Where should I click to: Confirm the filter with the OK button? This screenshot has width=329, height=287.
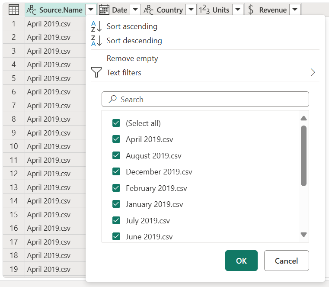coord(241,261)
